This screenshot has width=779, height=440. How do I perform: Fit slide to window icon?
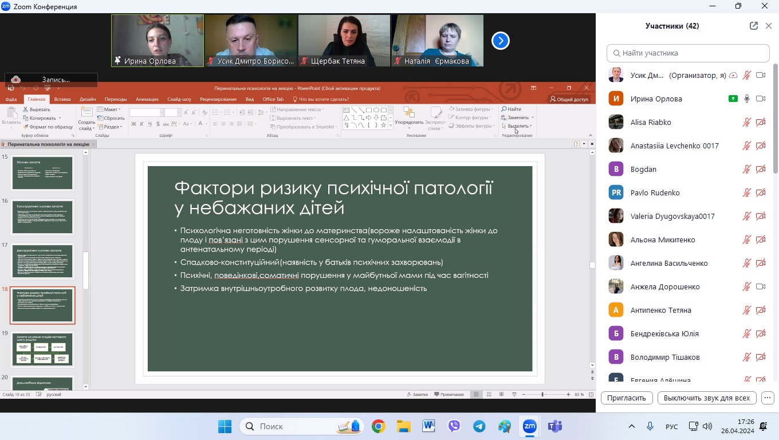[591, 394]
